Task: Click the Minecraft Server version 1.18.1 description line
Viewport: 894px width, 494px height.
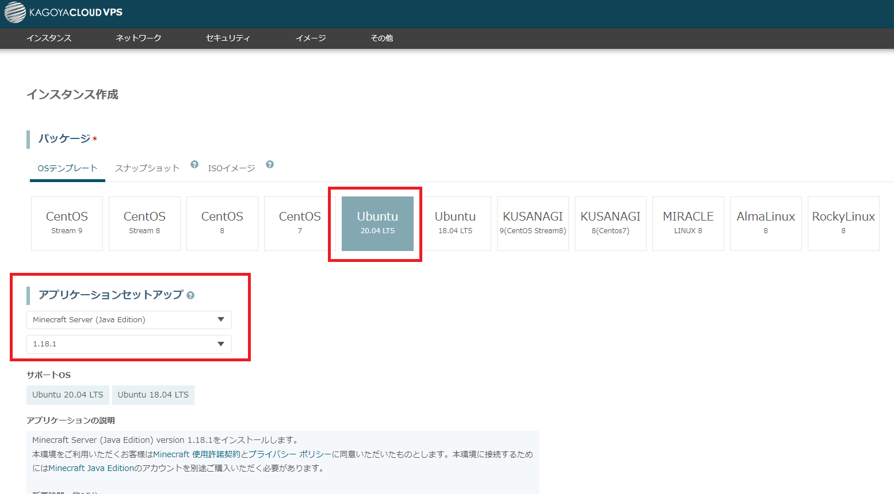Action: click(x=166, y=440)
